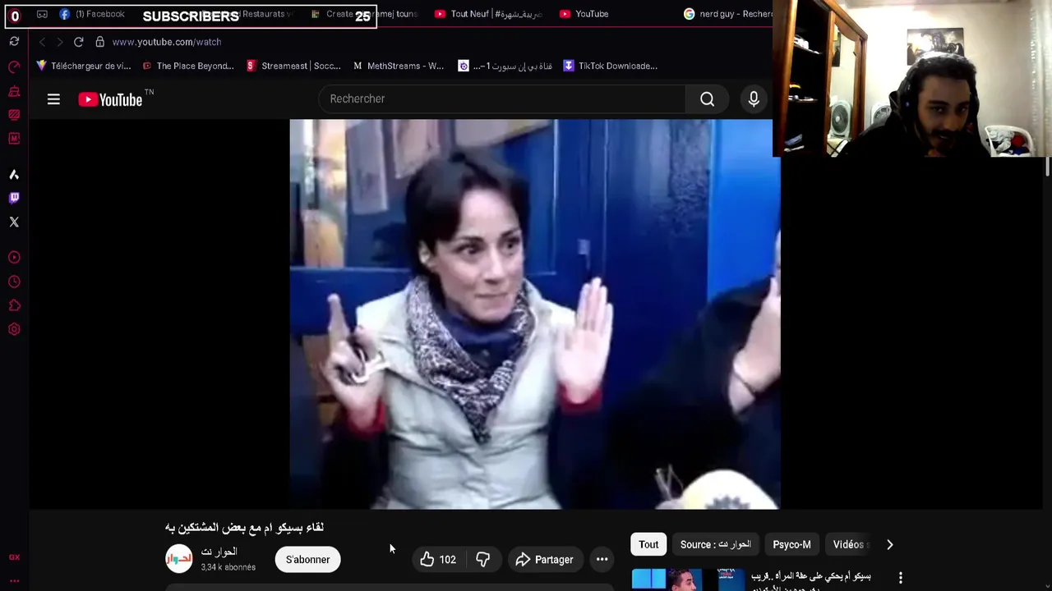Subscribe with the S'abonner button
The width and height of the screenshot is (1052, 591).
pos(307,560)
